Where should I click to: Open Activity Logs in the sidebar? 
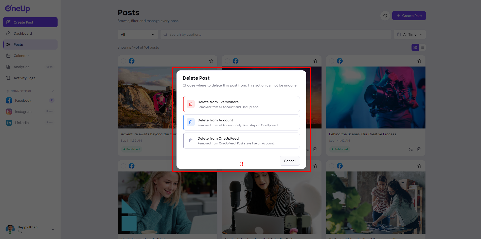30,78
